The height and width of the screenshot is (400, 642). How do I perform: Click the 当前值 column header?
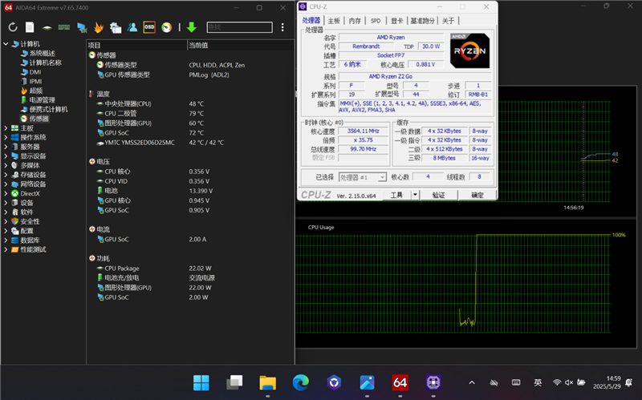tap(240, 45)
